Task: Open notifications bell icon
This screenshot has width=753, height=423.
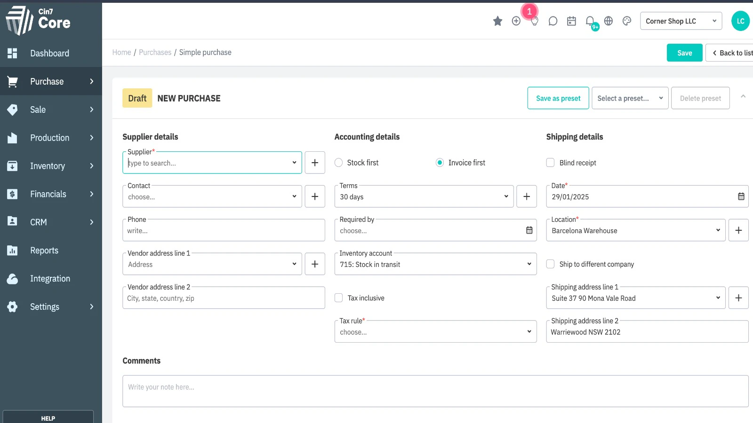Action: pyautogui.click(x=590, y=21)
